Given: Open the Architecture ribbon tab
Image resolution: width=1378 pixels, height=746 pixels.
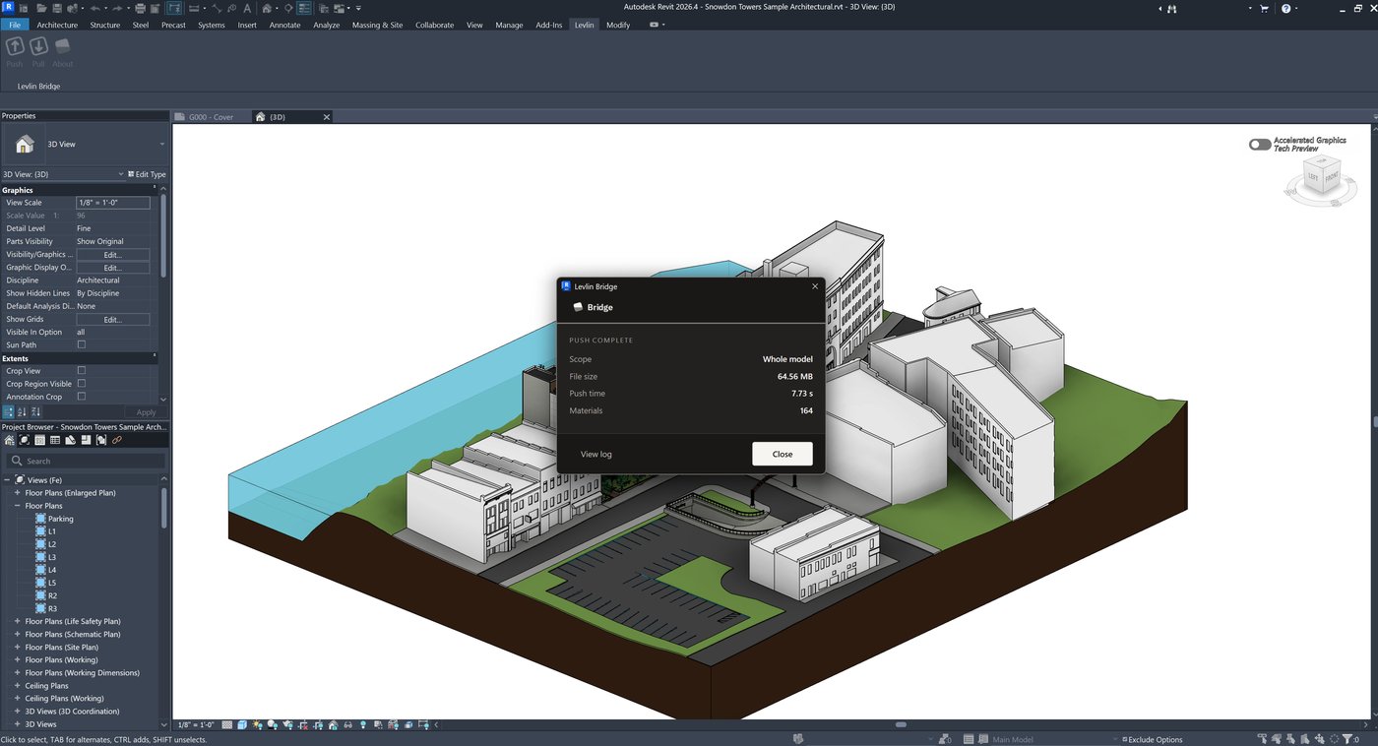Looking at the screenshot, I should [57, 25].
